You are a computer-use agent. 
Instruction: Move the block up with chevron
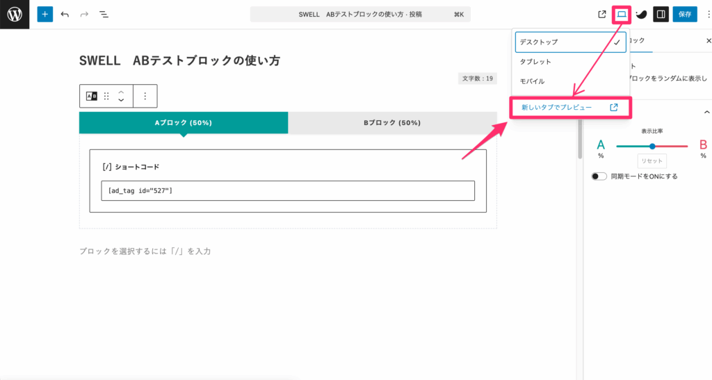point(121,92)
